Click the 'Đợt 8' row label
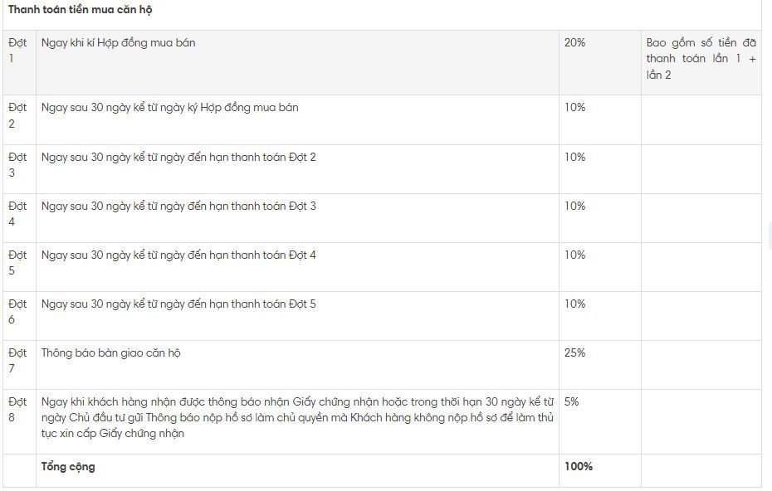The height and width of the screenshot is (491, 772). click(x=17, y=410)
